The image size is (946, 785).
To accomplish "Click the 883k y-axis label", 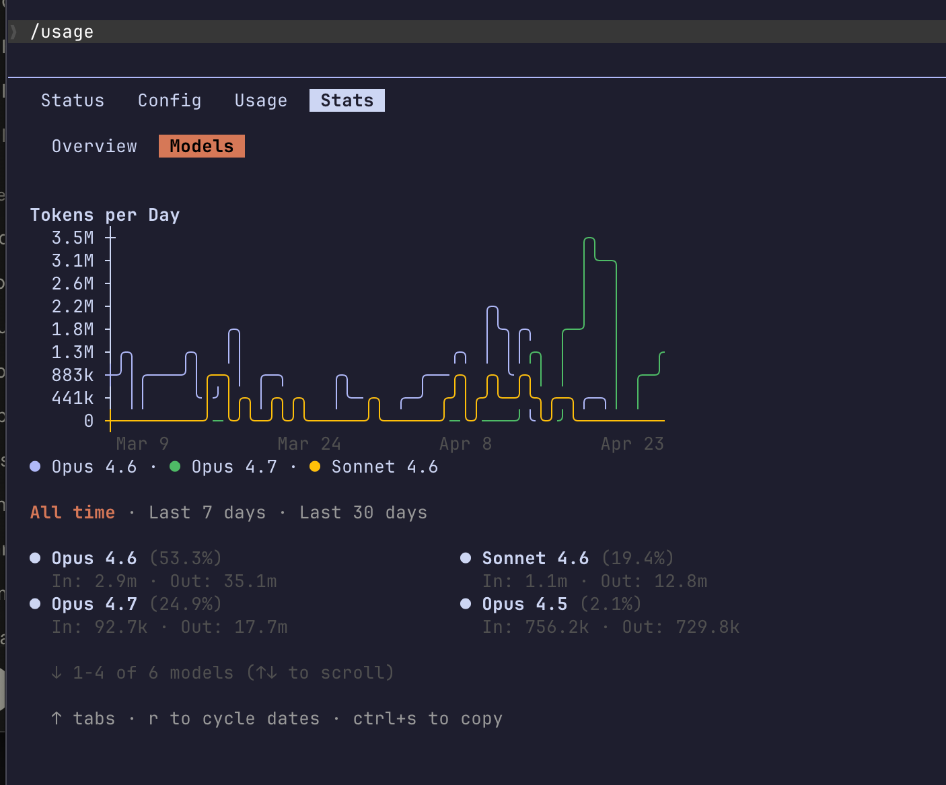I will pyautogui.click(x=73, y=375).
